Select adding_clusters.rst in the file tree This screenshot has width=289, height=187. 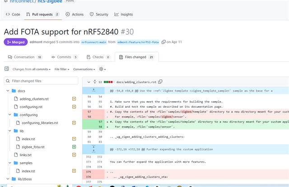34,99
